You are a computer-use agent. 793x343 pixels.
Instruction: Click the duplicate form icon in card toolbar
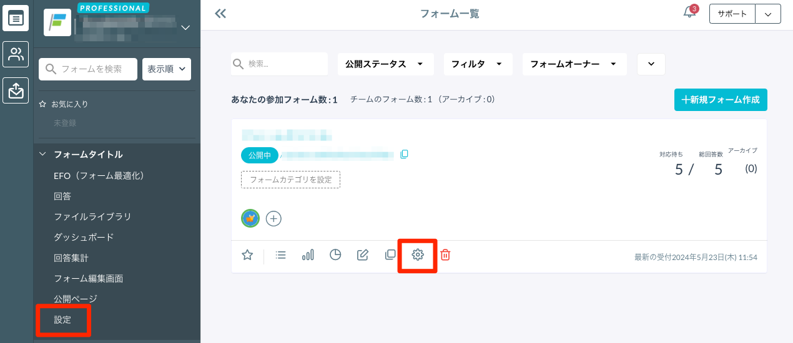tap(390, 254)
